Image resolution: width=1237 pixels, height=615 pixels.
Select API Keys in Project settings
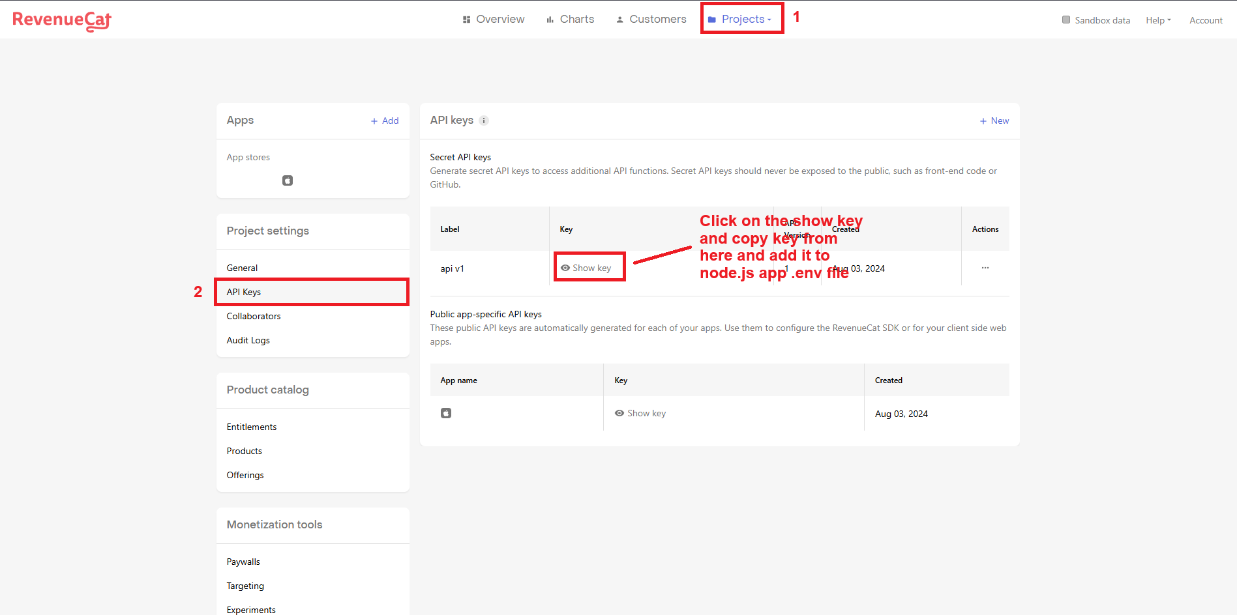[x=244, y=292]
